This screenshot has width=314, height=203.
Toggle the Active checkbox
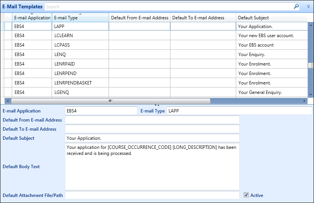tap(246, 195)
